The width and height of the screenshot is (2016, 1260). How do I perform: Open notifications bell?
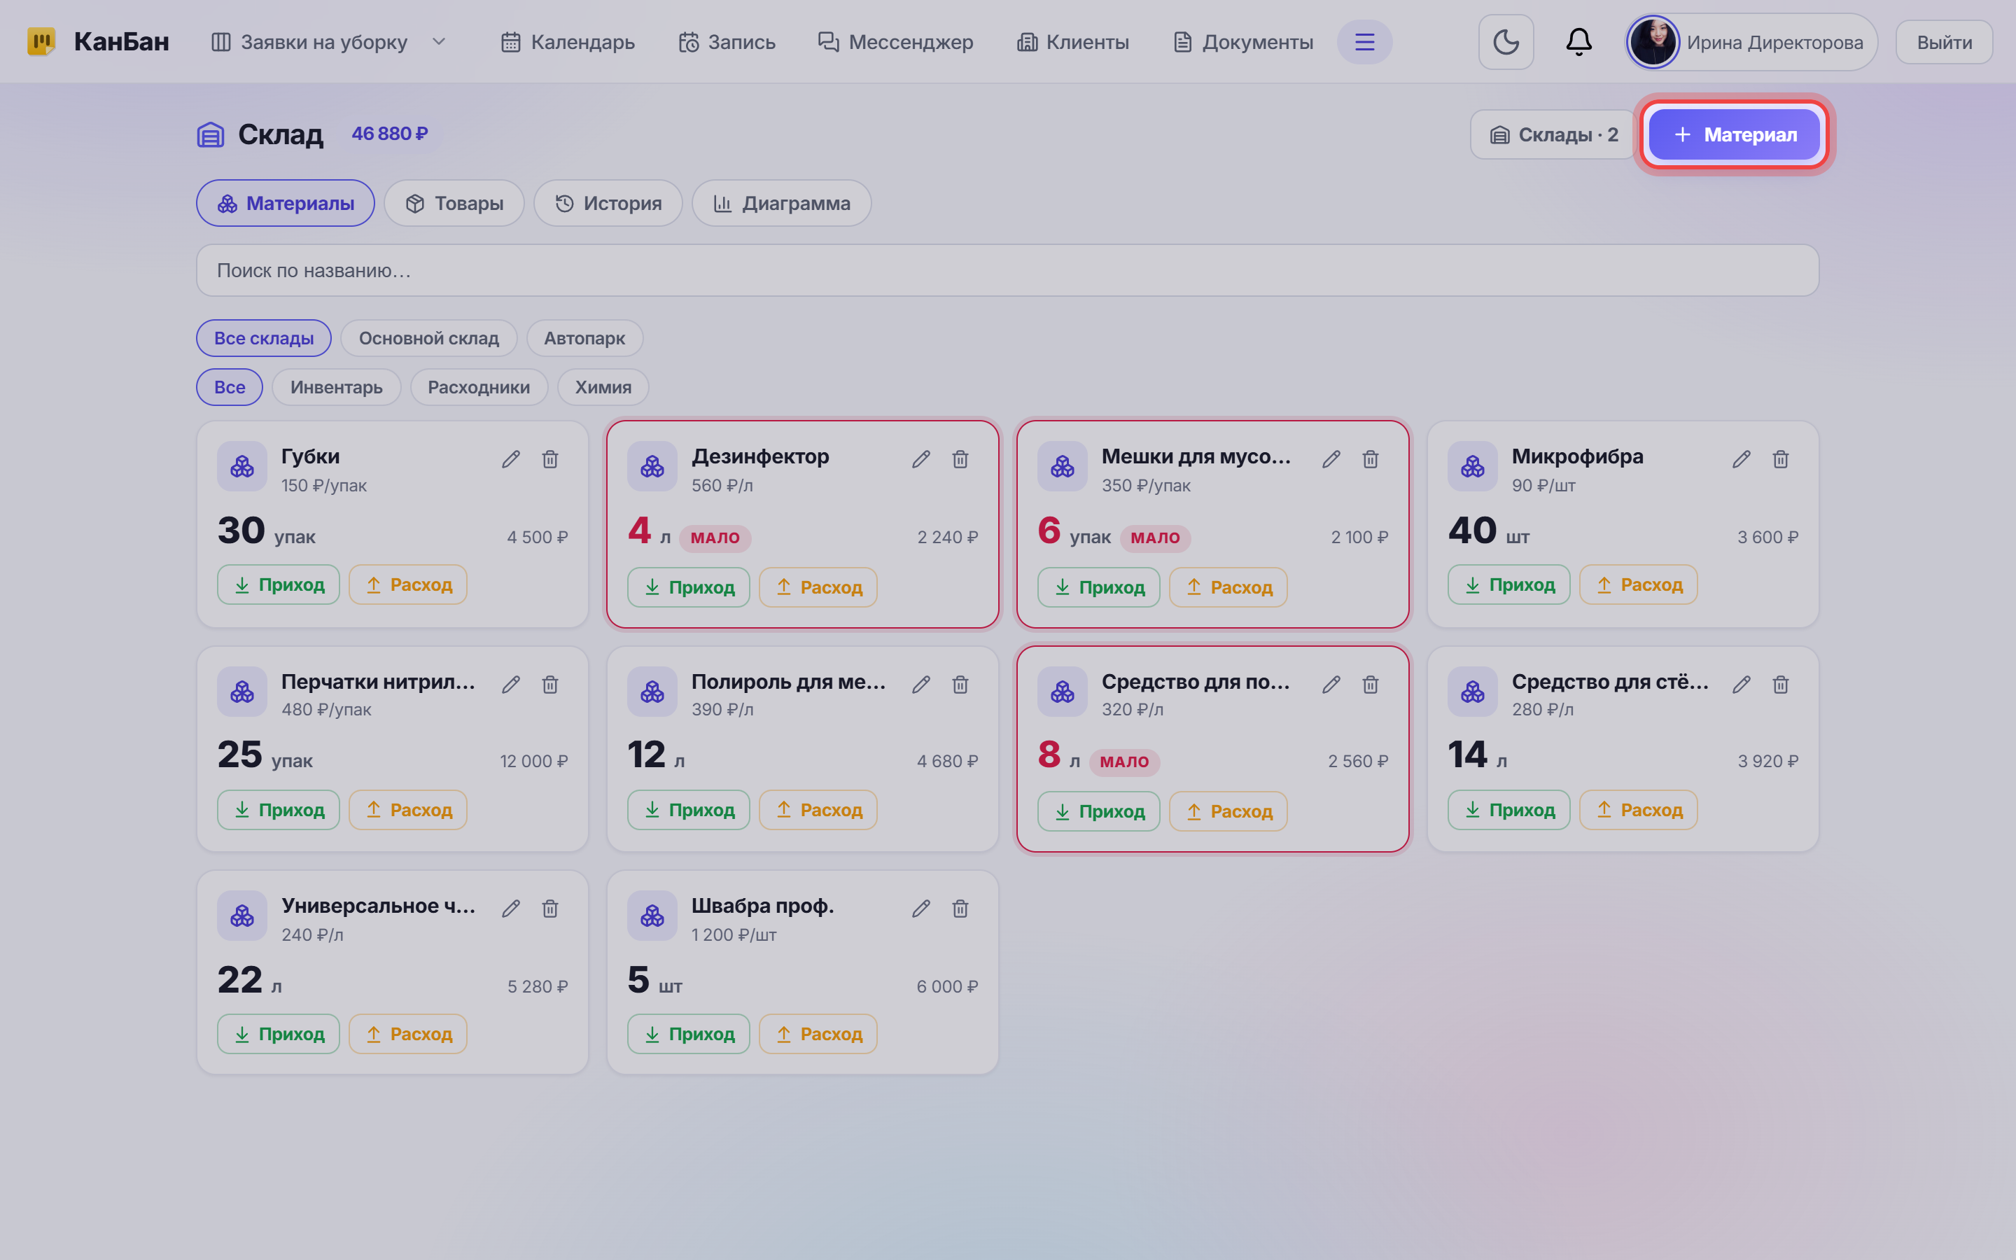click(1578, 42)
